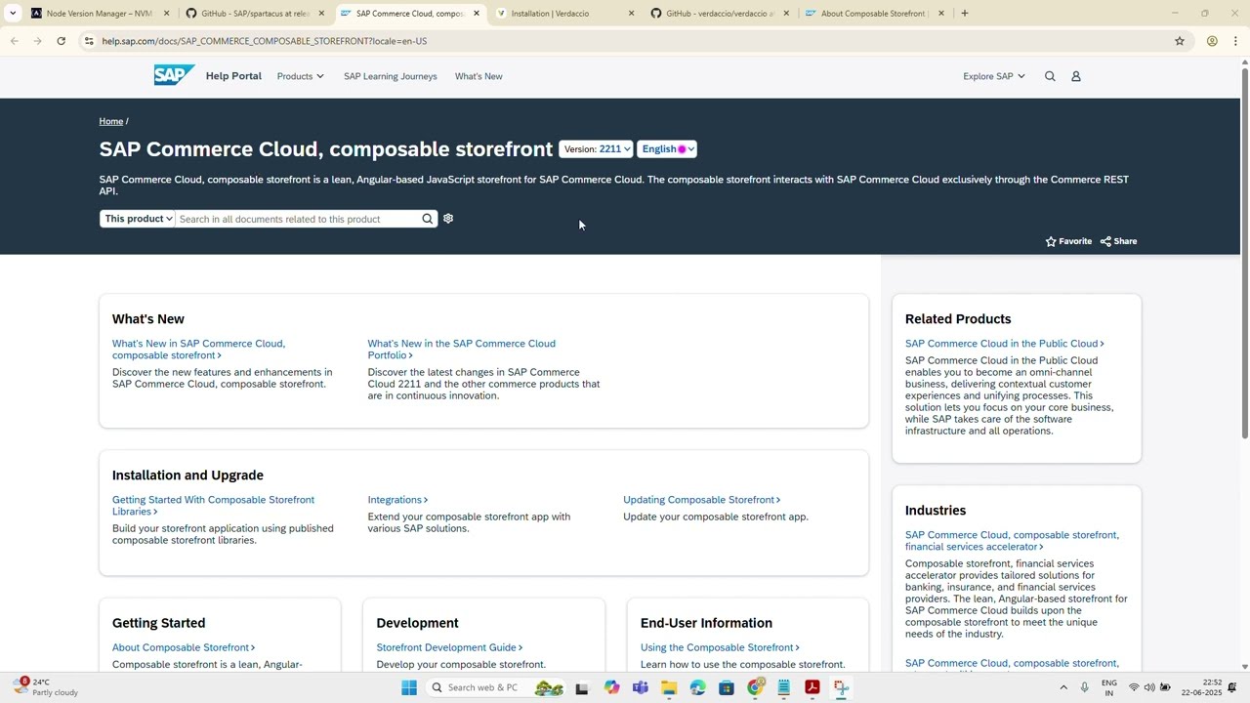Close the SAP Commerce Cloud tab
Screen dimensions: 1250x703
point(477,14)
